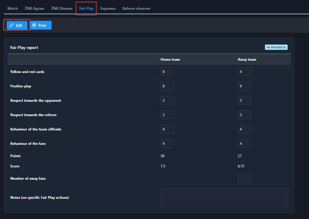309x219 pixels.
Task: Click the Notes on Fair Play actions textbox
Action: click(x=224, y=197)
